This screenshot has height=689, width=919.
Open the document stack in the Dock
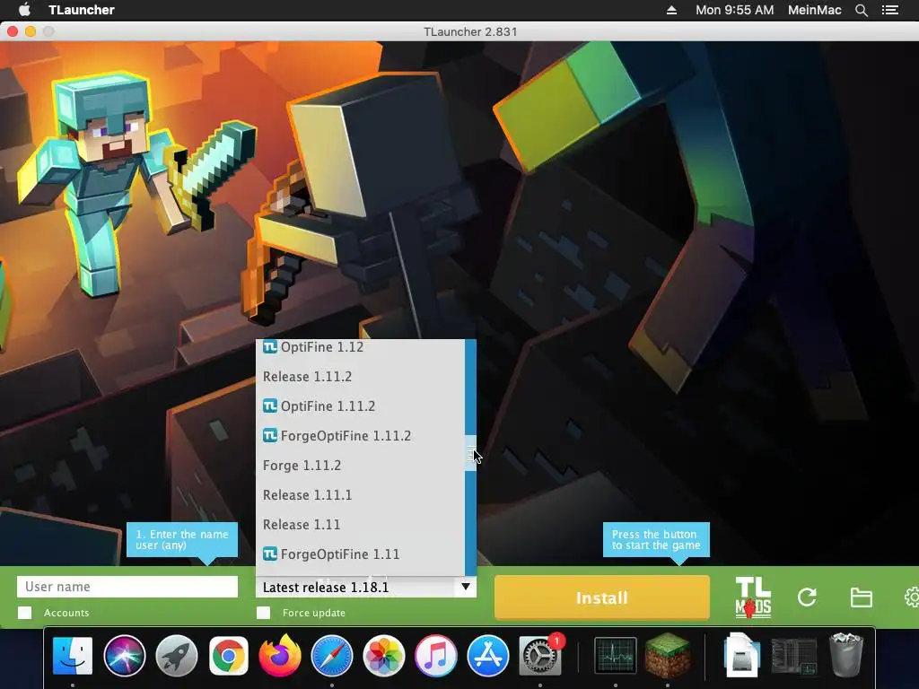[742, 655]
